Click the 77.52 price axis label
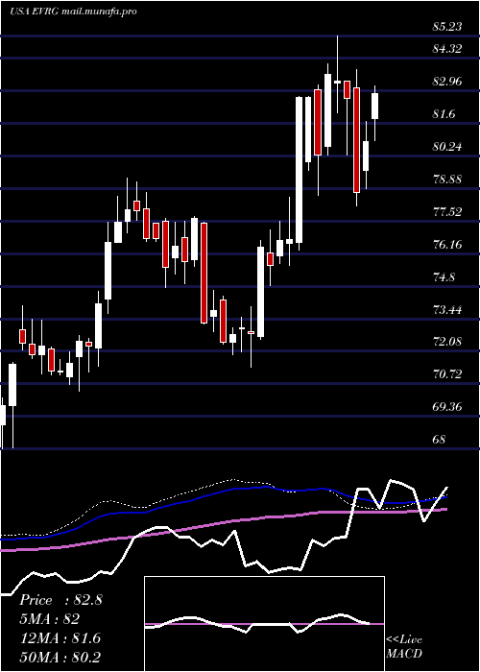This screenshot has height=672, width=480. point(447,212)
